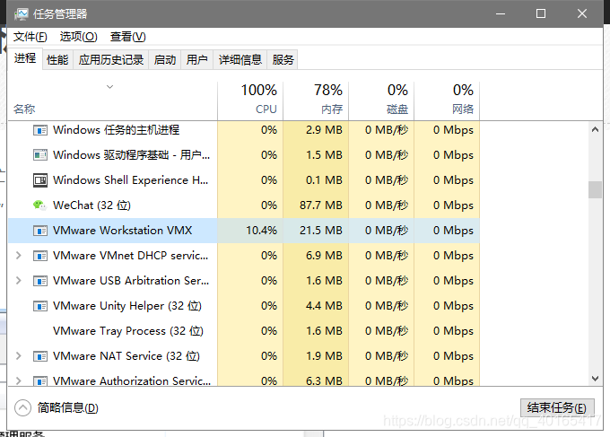Switch to the 详细信息 tab

[x=240, y=59]
